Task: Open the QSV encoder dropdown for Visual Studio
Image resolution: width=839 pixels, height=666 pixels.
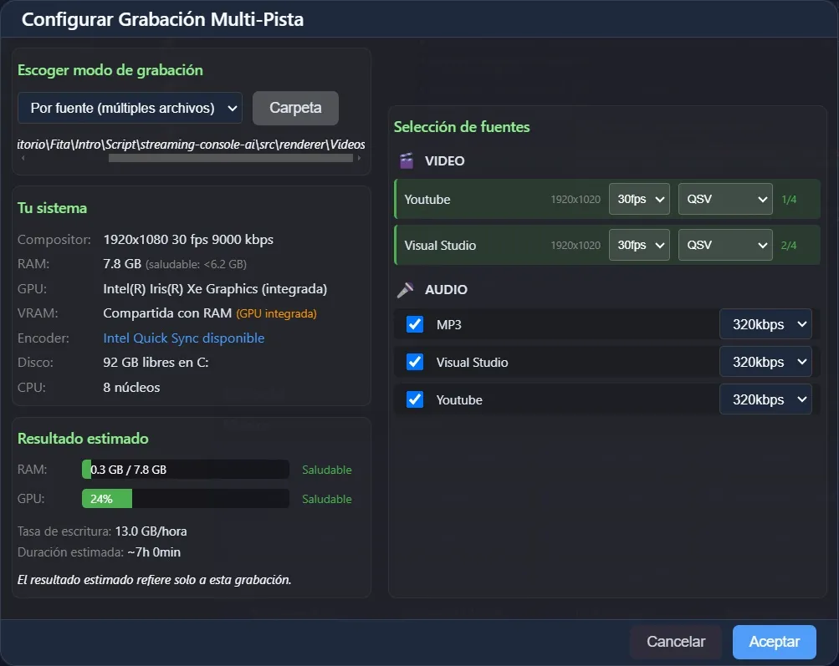Action: click(x=724, y=244)
